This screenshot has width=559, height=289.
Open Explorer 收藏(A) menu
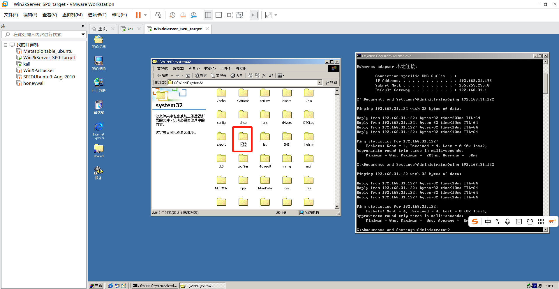(x=210, y=68)
